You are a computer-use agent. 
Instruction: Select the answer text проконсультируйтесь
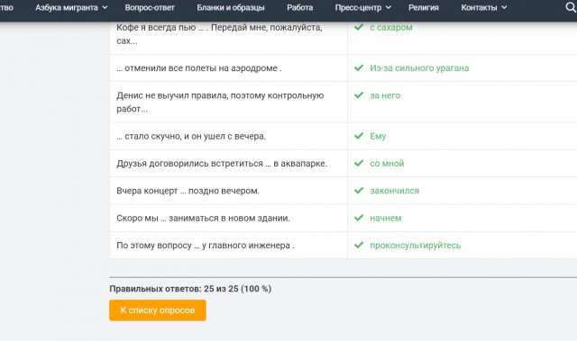(415, 246)
